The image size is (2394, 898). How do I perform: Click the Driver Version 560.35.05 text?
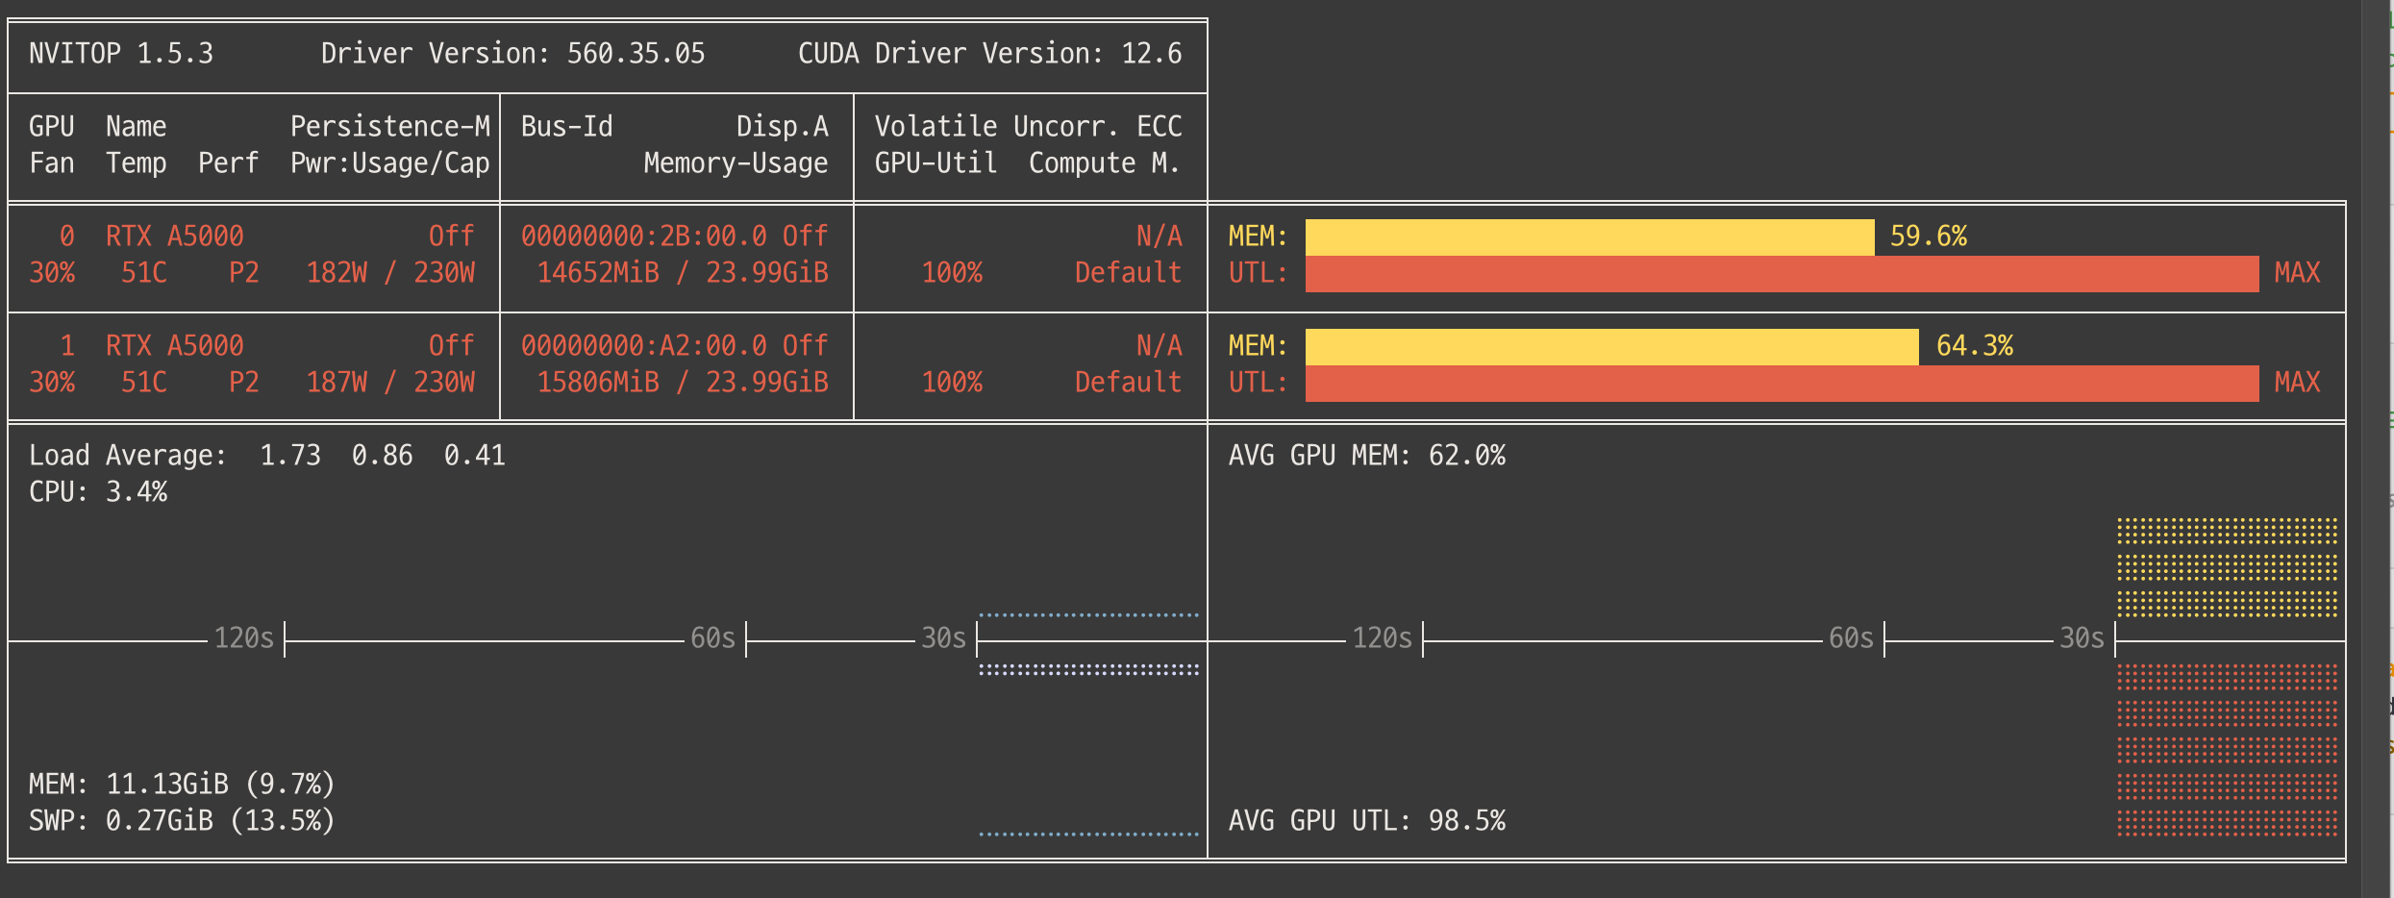click(x=512, y=54)
